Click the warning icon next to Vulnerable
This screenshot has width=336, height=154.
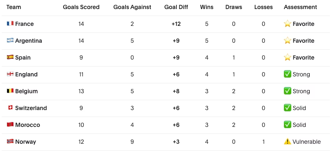point(287,142)
